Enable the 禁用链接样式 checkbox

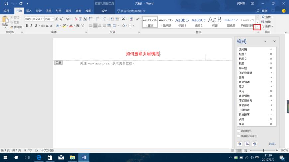(x=238, y=136)
